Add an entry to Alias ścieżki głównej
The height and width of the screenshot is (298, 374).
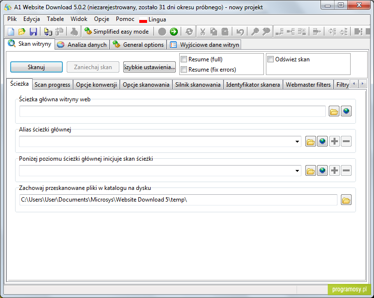pyautogui.click(x=335, y=141)
